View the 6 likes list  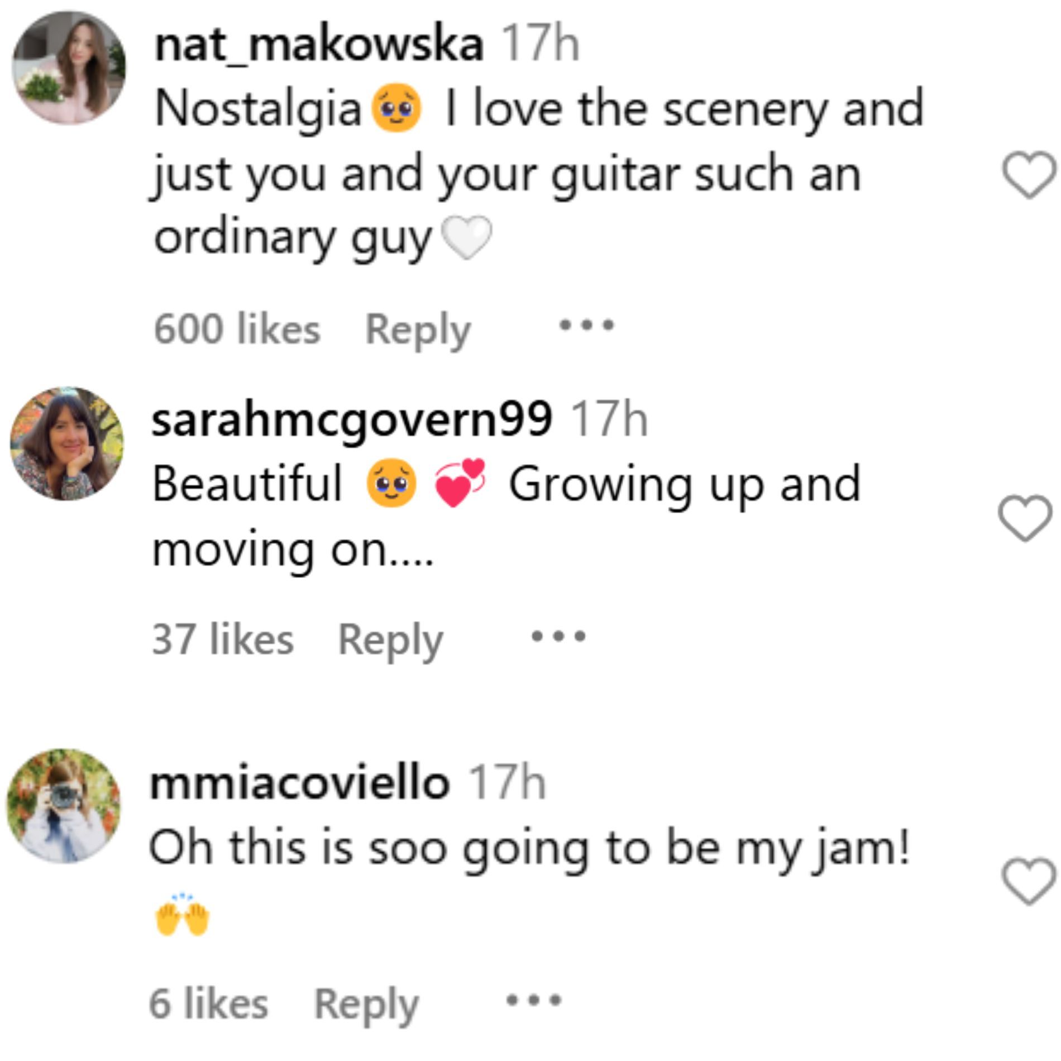[x=208, y=1003]
